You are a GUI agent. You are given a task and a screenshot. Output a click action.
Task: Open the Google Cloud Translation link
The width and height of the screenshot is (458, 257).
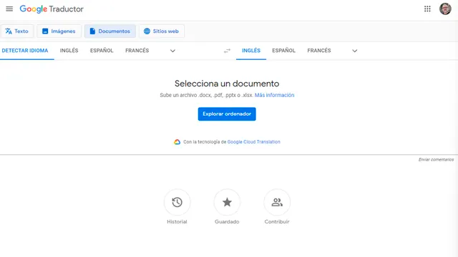coord(253,142)
